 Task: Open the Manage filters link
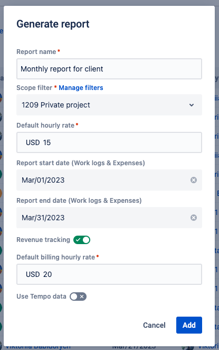81,88
